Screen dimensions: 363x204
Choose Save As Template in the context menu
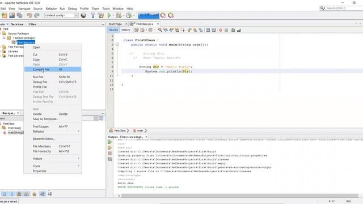(53, 119)
